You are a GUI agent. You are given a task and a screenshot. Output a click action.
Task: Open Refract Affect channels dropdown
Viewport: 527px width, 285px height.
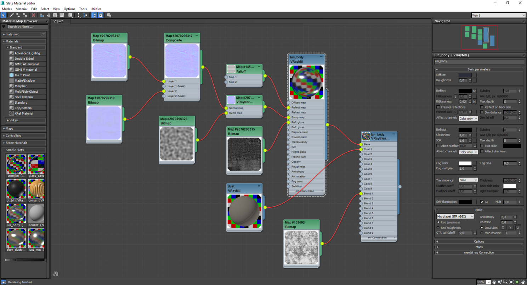tap(468, 152)
